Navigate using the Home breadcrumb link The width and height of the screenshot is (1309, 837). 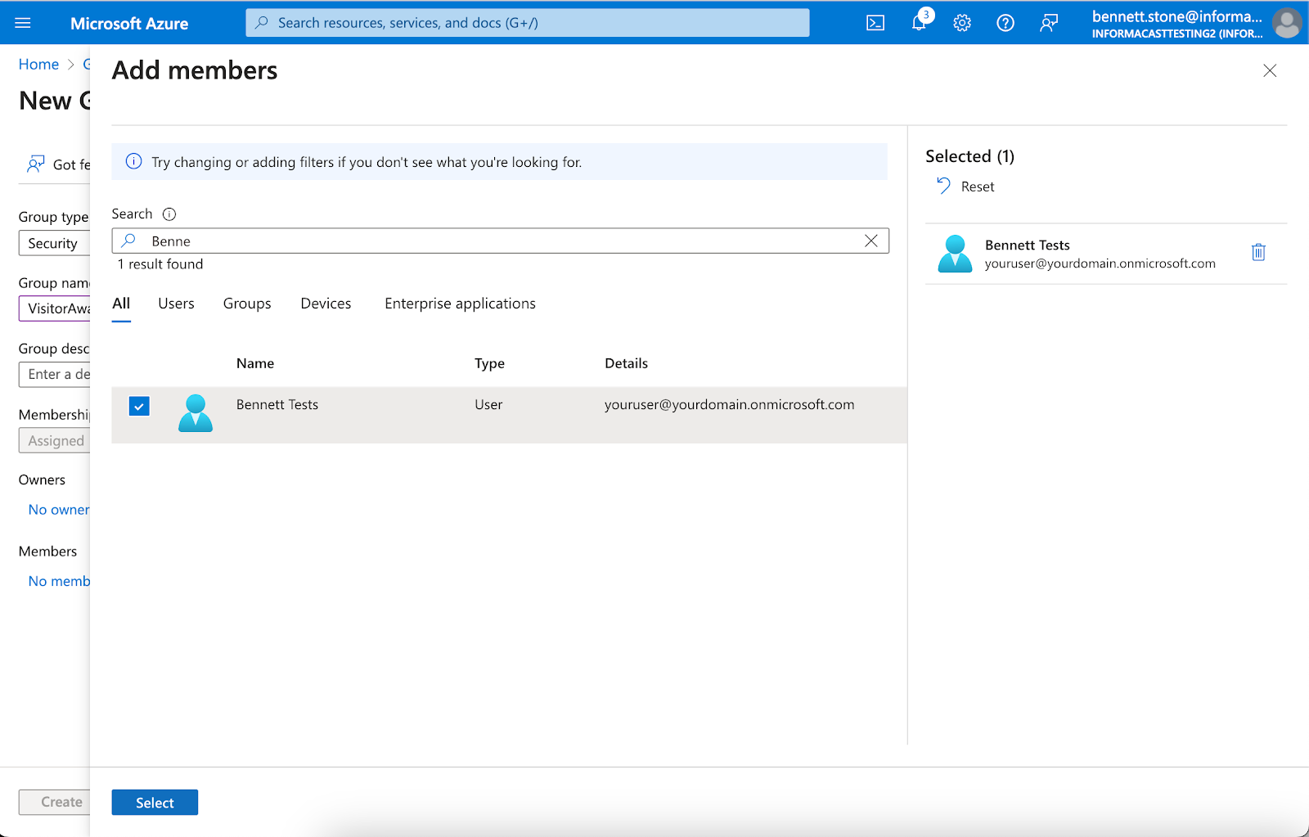pos(38,64)
